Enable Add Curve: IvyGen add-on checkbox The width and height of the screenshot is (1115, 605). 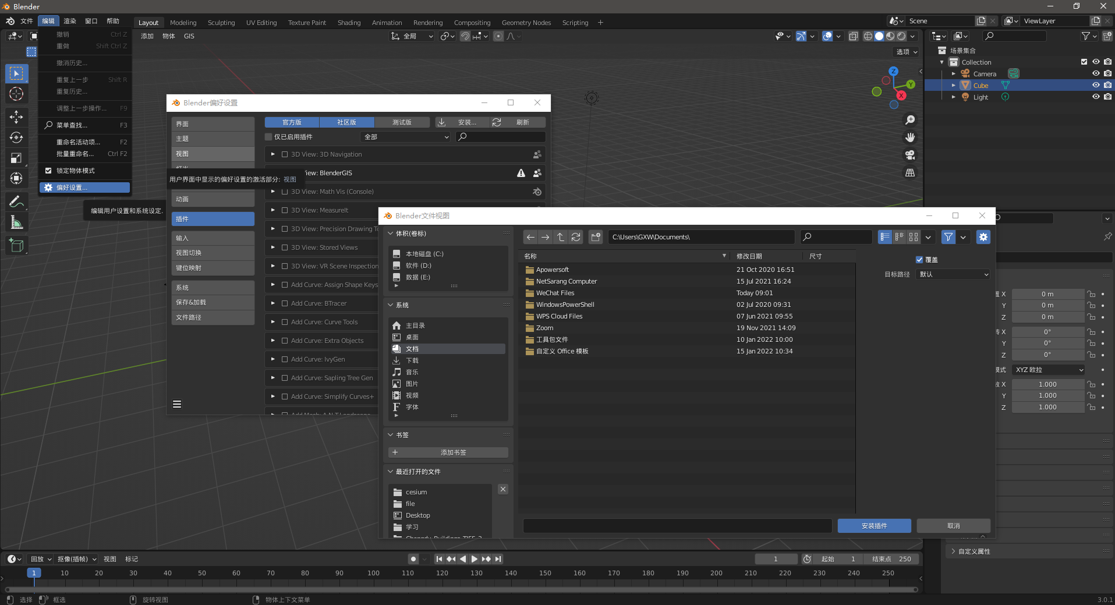coord(285,359)
